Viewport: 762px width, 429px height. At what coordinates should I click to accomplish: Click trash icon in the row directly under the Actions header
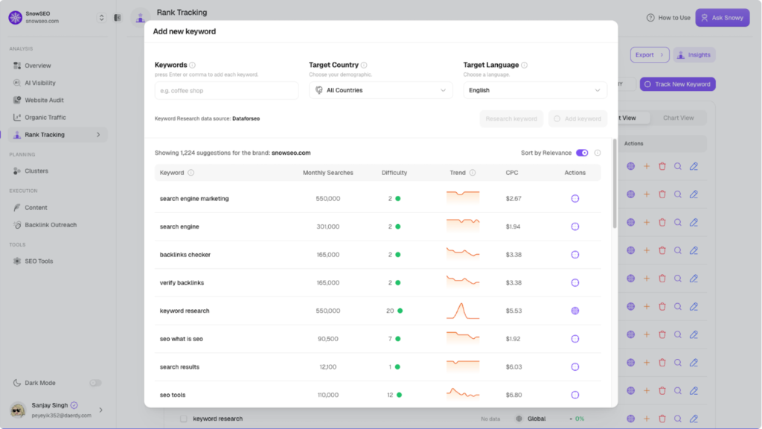point(662,166)
